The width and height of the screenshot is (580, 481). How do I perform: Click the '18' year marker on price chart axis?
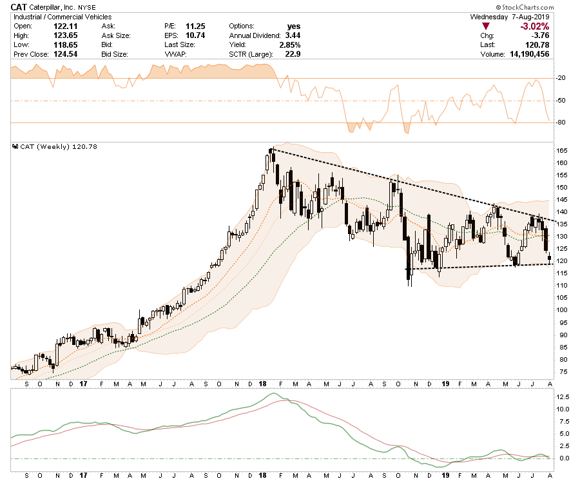[x=262, y=384]
